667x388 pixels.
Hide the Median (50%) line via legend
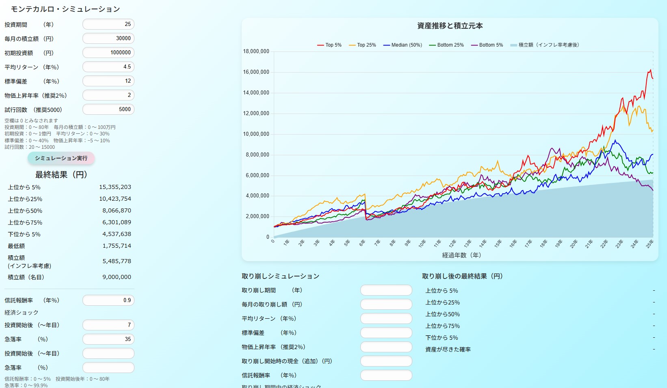(x=402, y=45)
